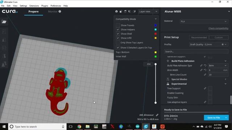This screenshot has height=130, width=232.
Task: Open the Extensions menu
Action: pos(34,6)
